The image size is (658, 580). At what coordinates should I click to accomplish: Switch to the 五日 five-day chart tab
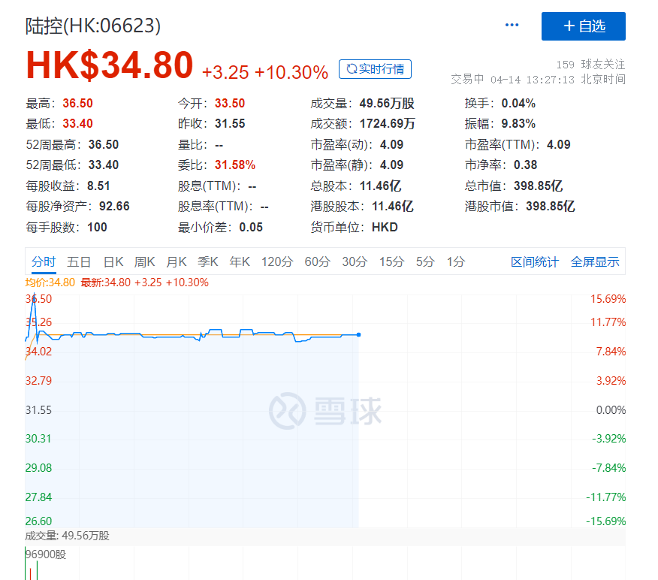point(79,262)
